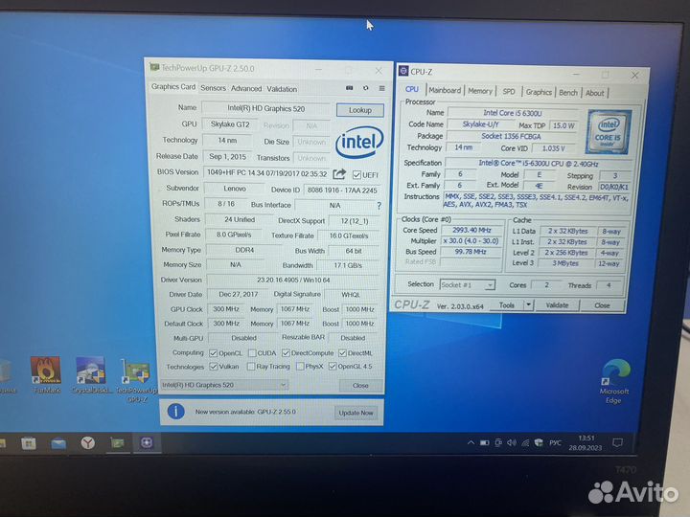Viewport: 690px width, 517px height.
Task: Open Graphics tab in CPU-Z
Action: (539, 92)
